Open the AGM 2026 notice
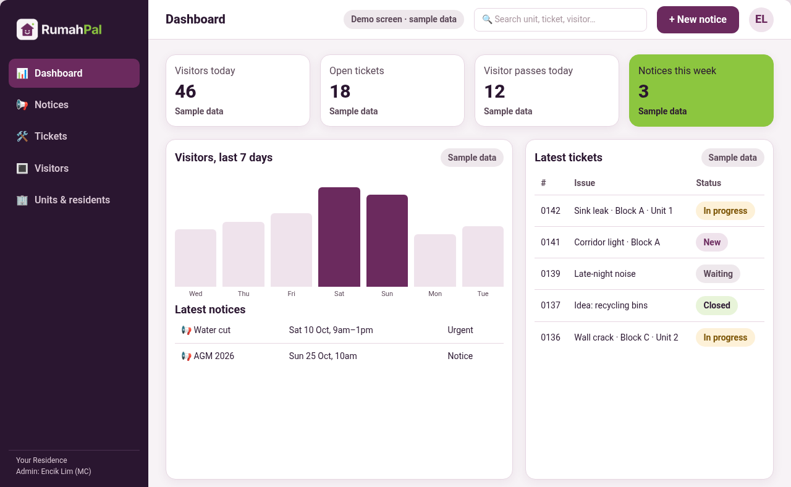The image size is (791, 487). pos(339,356)
